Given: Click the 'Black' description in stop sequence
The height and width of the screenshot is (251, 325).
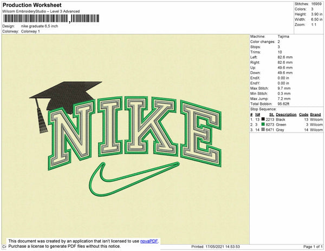Looking at the screenshot, I should [x=281, y=120].
